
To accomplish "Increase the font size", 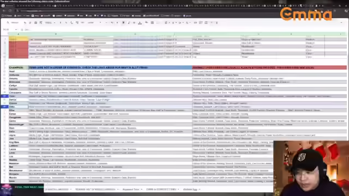I will coord(117,23).
